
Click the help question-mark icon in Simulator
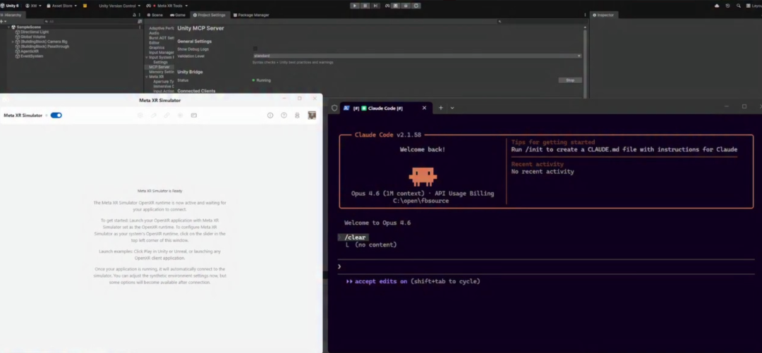(x=284, y=115)
